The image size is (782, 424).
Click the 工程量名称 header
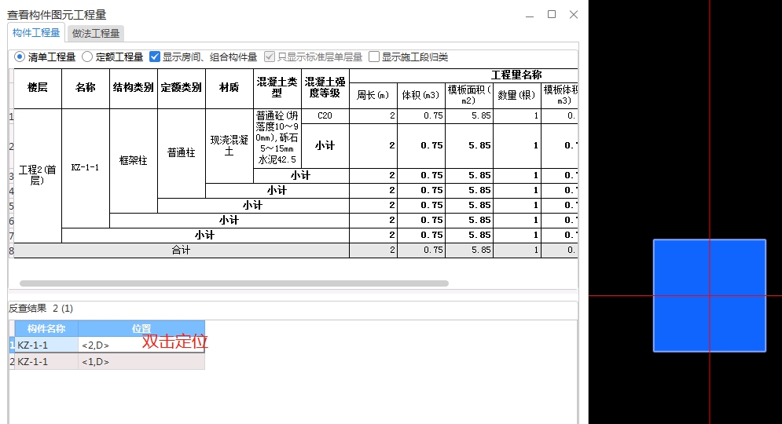516,75
